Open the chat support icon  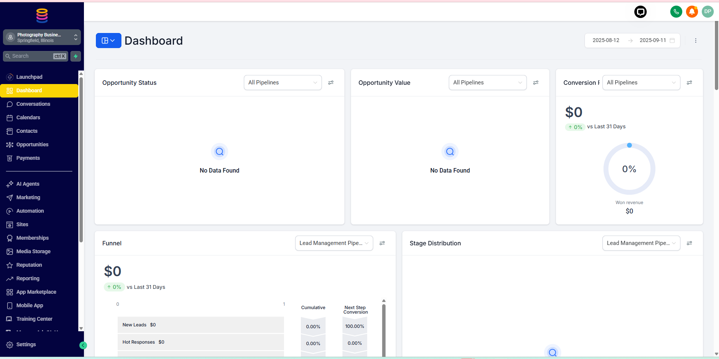click(640, 12)
